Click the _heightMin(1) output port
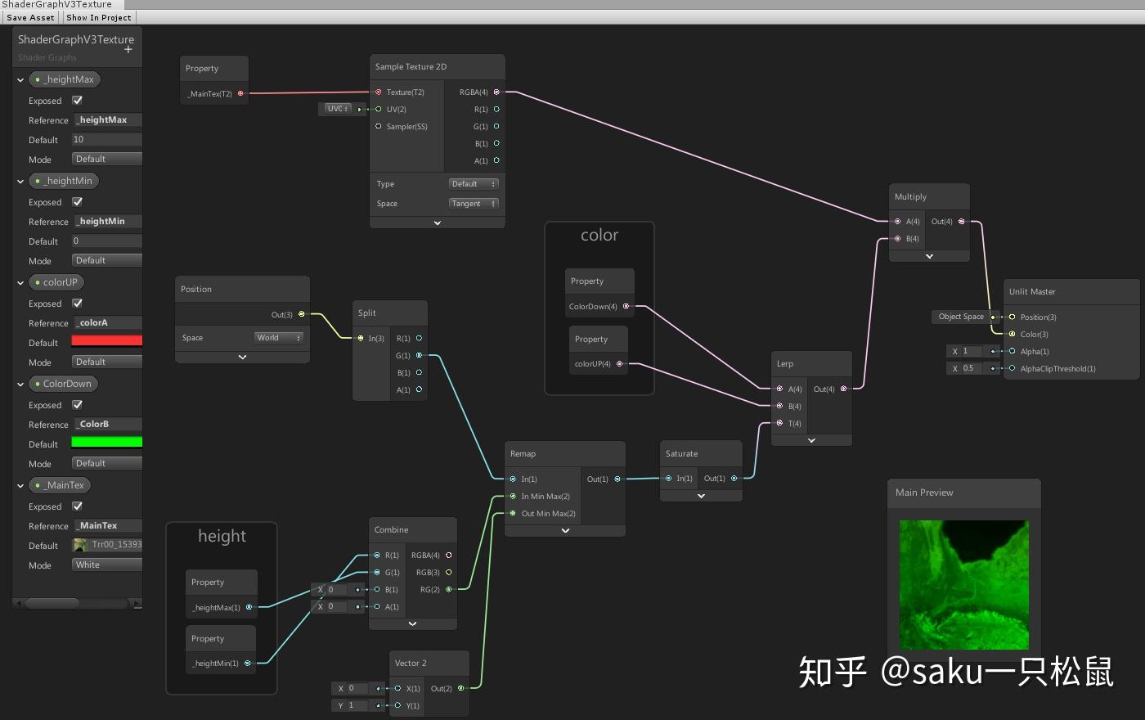 coord(248,664)
